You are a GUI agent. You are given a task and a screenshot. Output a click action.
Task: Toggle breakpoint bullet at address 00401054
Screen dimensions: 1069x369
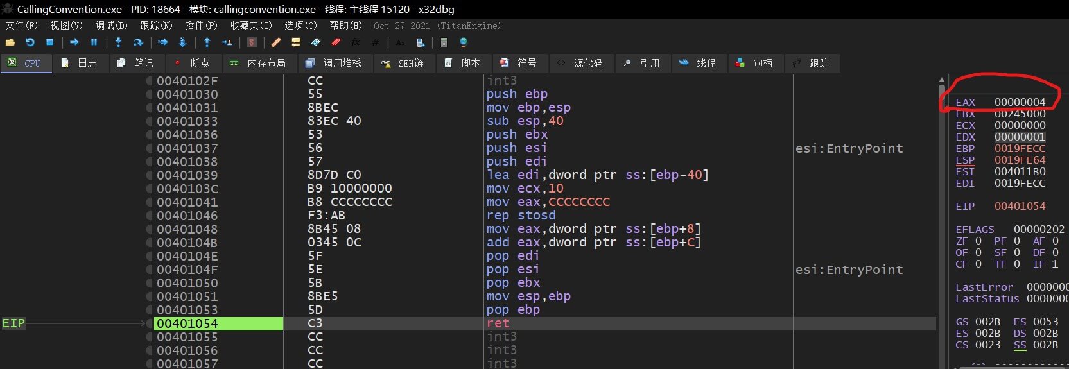pos(150,323)
